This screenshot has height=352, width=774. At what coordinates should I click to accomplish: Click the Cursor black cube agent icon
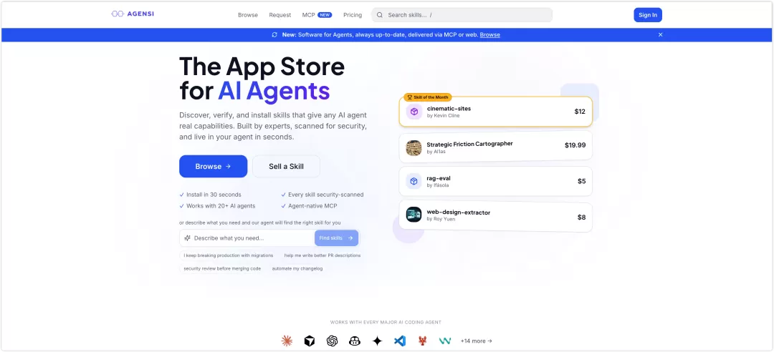309,341
